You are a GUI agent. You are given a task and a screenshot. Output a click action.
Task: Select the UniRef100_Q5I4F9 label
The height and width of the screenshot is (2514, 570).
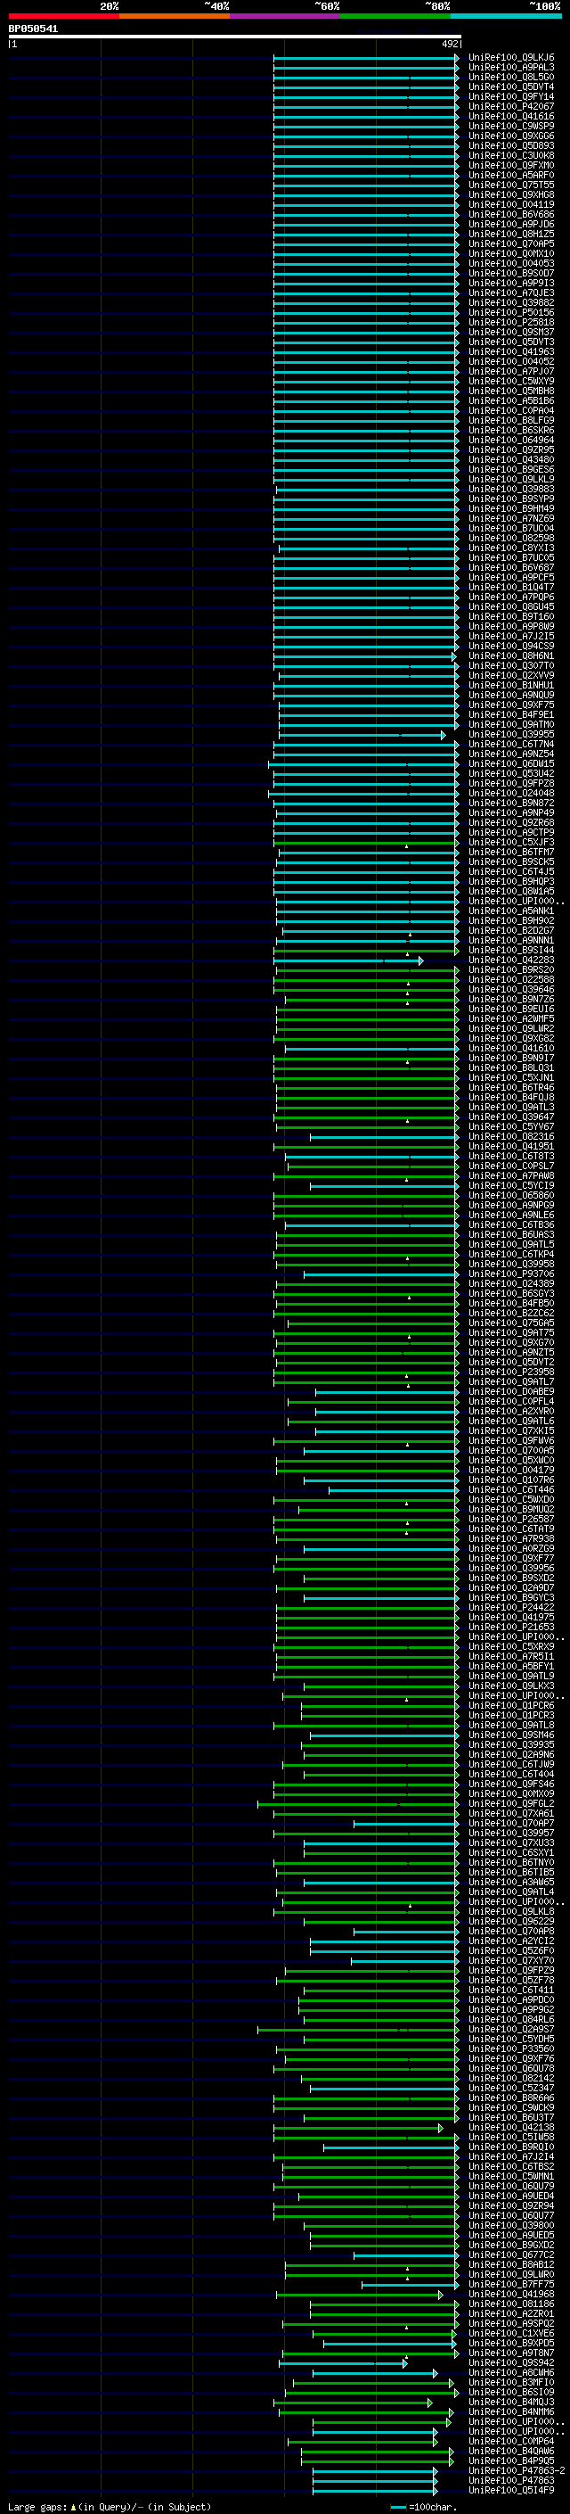511,2490
